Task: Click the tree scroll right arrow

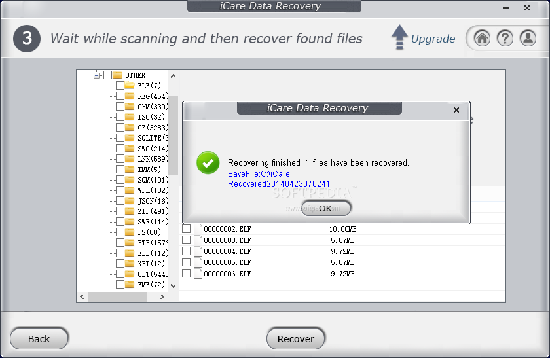Action: (x=162, y=296)
